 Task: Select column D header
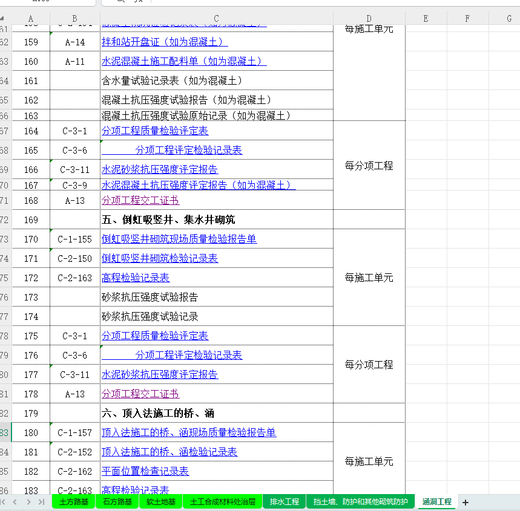click(x=369, y=19)
